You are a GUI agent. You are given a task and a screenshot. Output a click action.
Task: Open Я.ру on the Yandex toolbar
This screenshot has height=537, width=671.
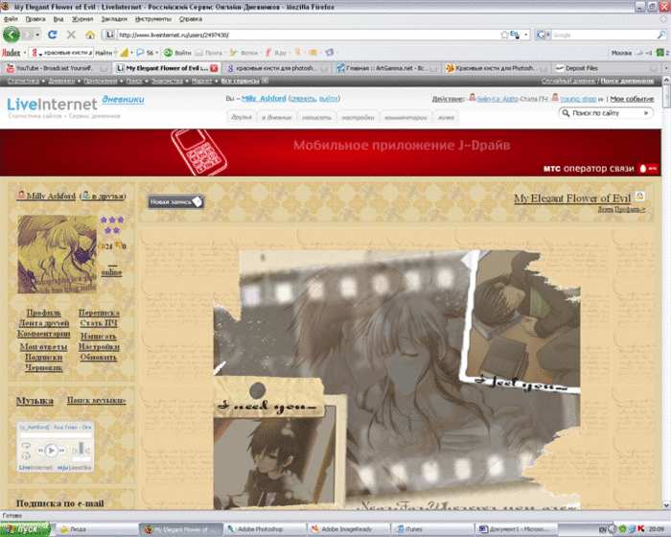pos(276,53)
